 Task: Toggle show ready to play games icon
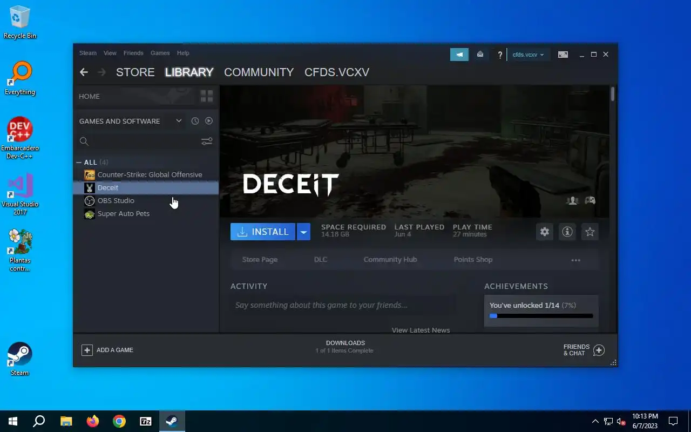(209, 121)
